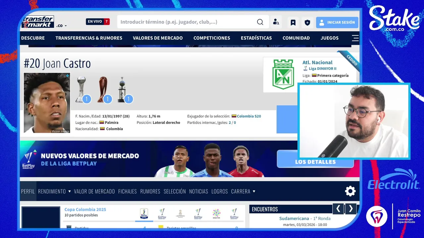Show next match with right arrow
Viewport: 424px width, 238px height.
(x=351, y=209)
